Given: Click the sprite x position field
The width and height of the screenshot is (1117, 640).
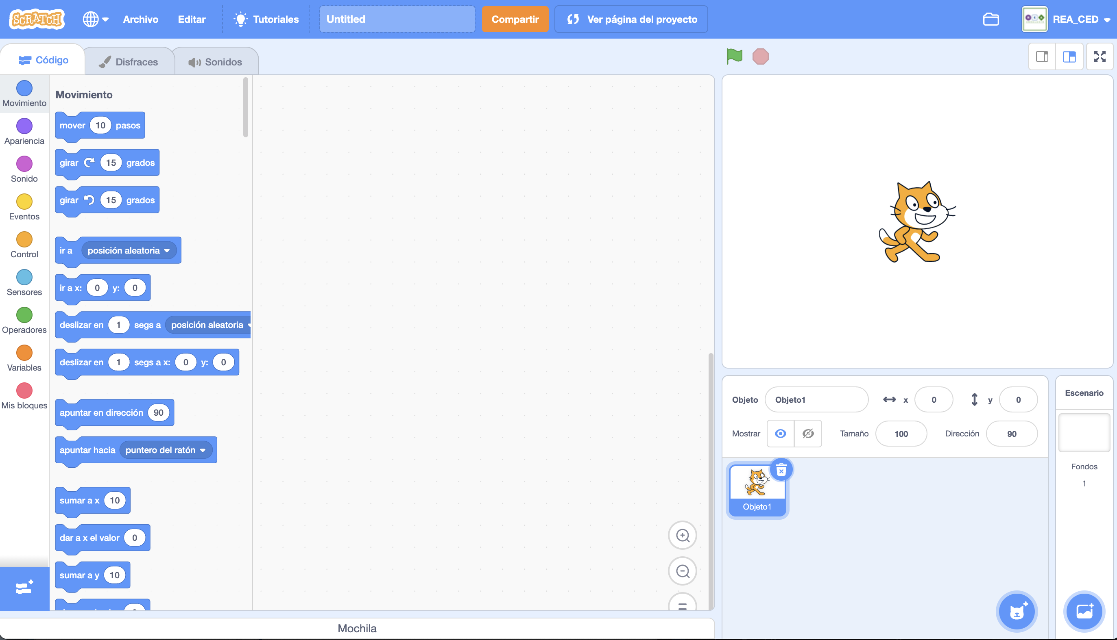Looking at the screenshot, I should (934, 399).
